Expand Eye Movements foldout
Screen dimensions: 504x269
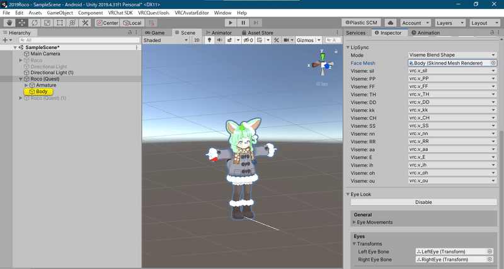(x=354, y=222)
